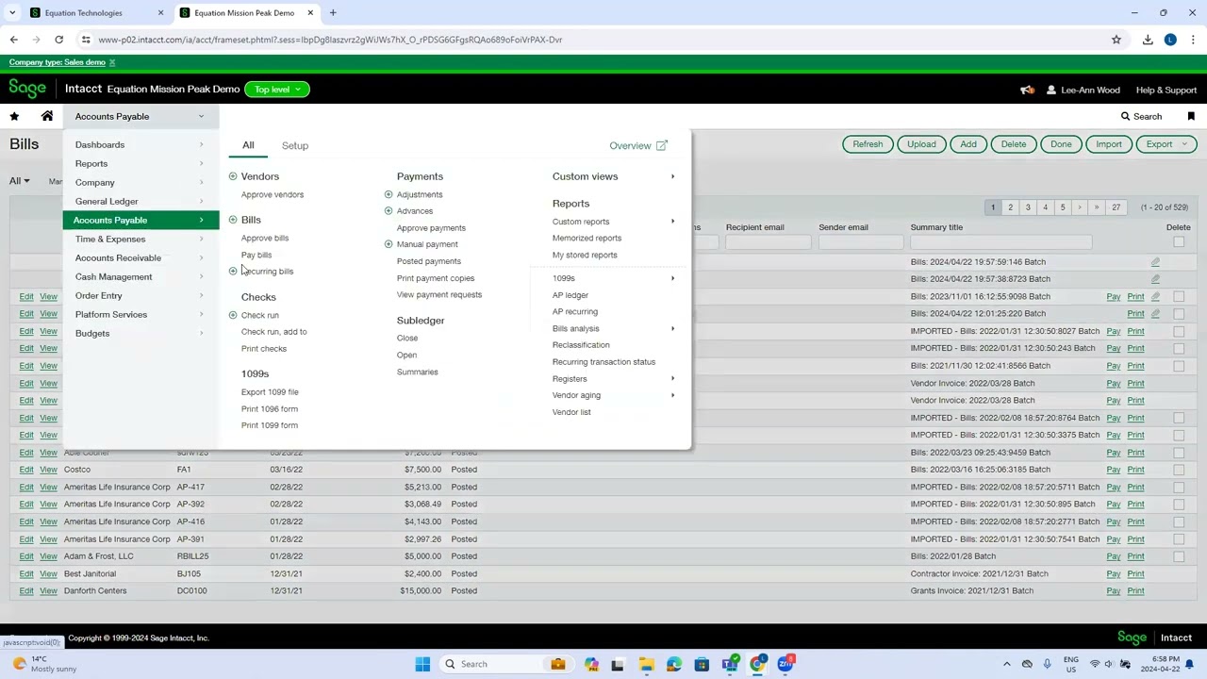Click the plus icon beside Check run
The image size is (1207, 679).
tap(233, 315)
